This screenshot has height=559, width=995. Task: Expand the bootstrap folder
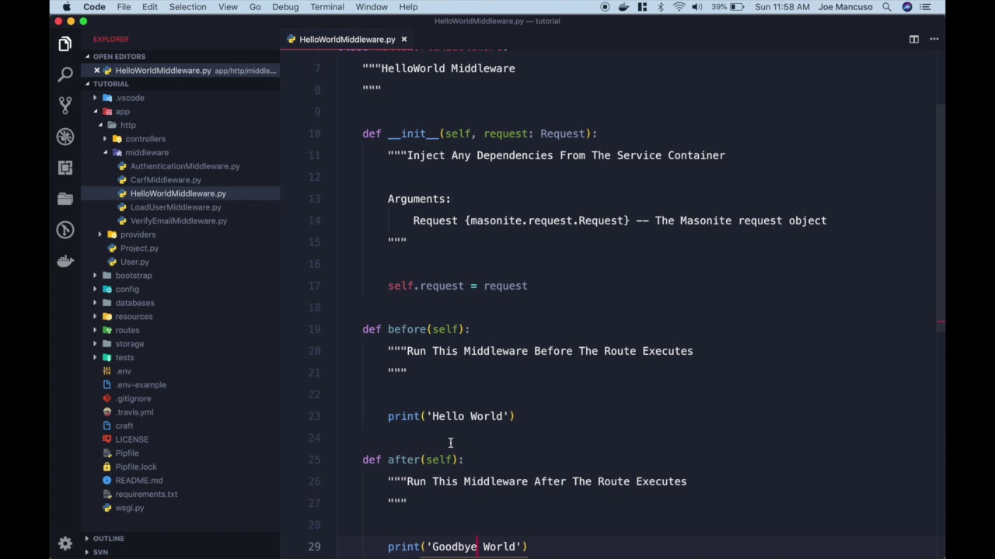click(134, 276)
